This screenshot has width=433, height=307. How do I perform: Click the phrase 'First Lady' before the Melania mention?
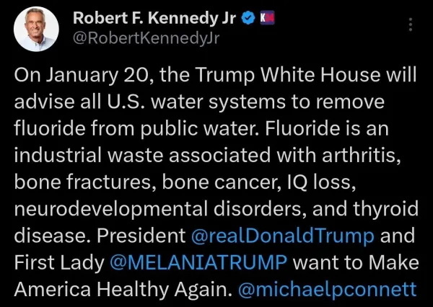pyautogui.click(x=59, y=263)
